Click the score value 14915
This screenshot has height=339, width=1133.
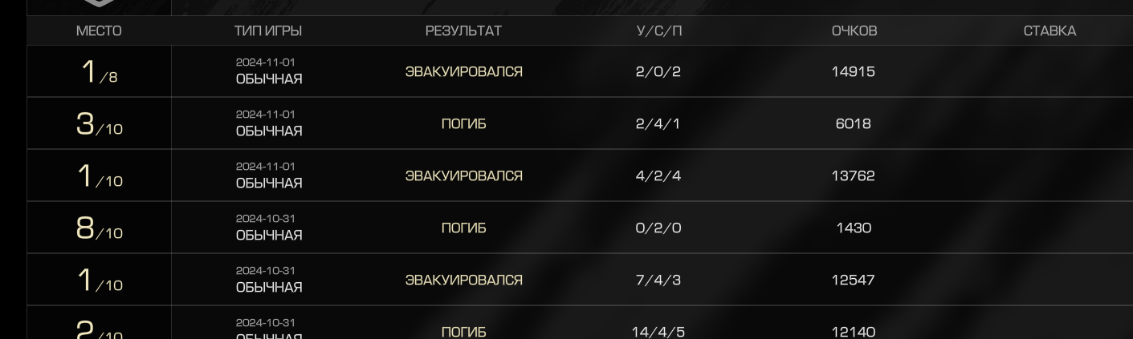coord(854,71)
